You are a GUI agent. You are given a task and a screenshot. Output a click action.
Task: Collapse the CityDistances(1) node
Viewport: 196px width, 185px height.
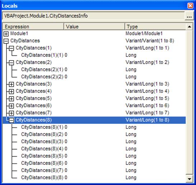tap(11, 48)
